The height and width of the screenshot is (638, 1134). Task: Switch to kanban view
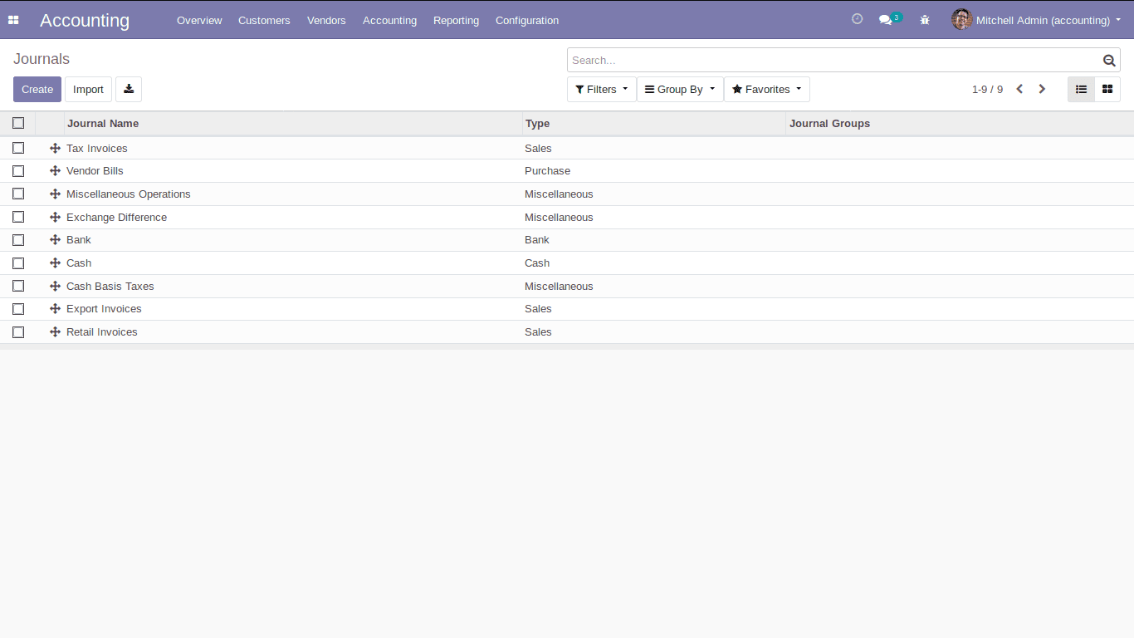point(1107,89)
